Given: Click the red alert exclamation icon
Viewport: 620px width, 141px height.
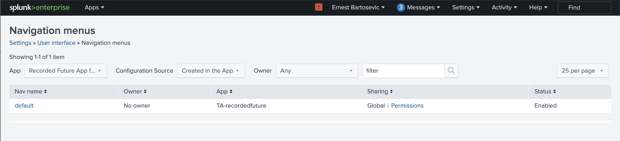Looking at the screenshot, I should click(x=318, y=7).
